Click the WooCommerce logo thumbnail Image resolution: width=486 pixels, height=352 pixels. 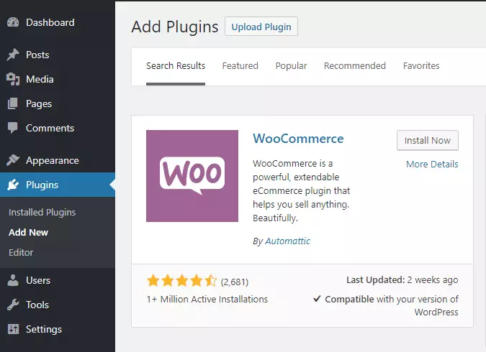[x=192, y=176]
